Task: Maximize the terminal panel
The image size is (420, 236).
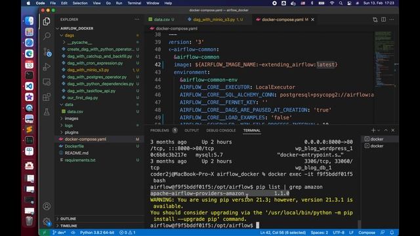Action: pyautogui.click(x=386, y=130)
